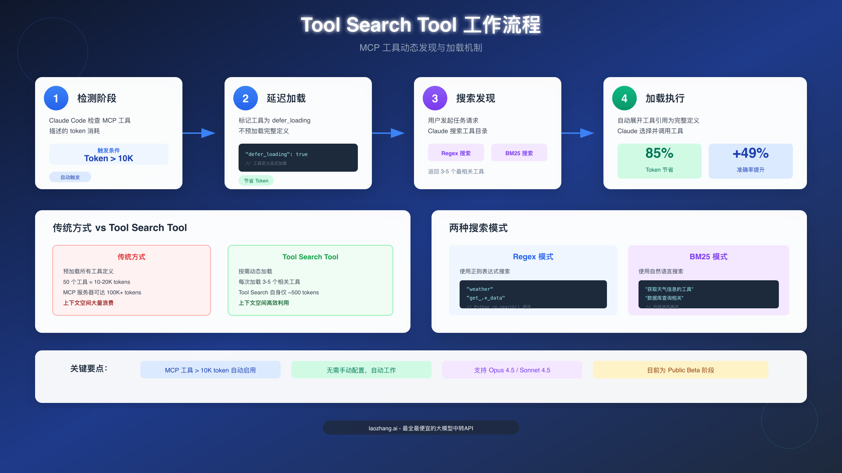
Task: Click the +49% 准确率提升 badge
Action: click(x=750, y=160)
